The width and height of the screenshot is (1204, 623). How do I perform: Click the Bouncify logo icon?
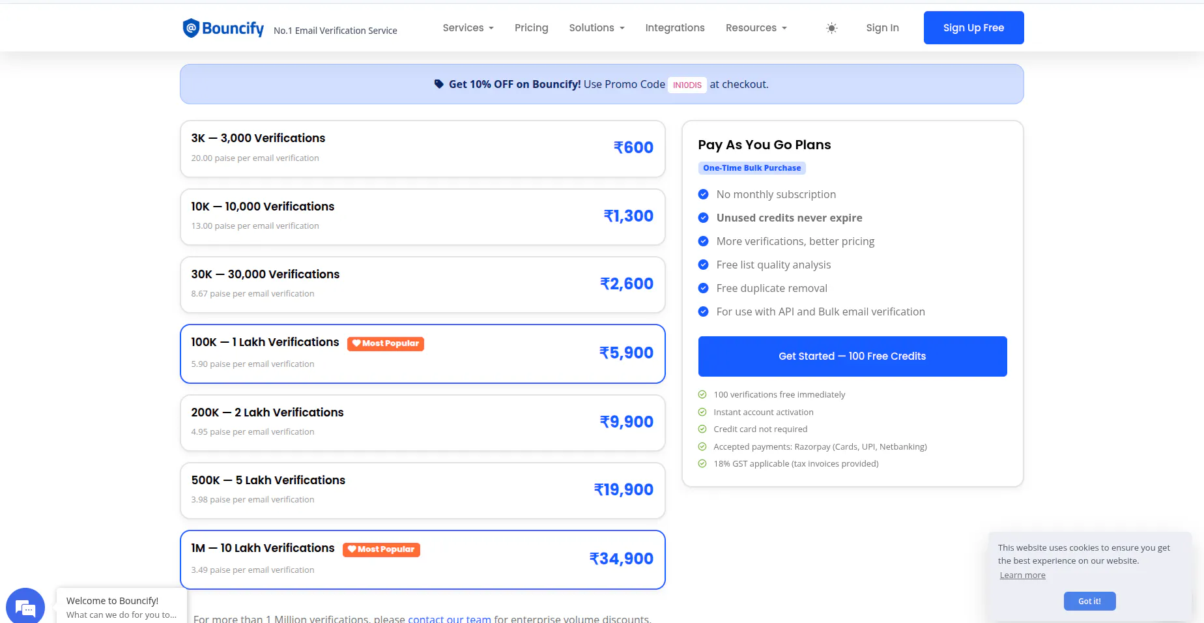191,28
